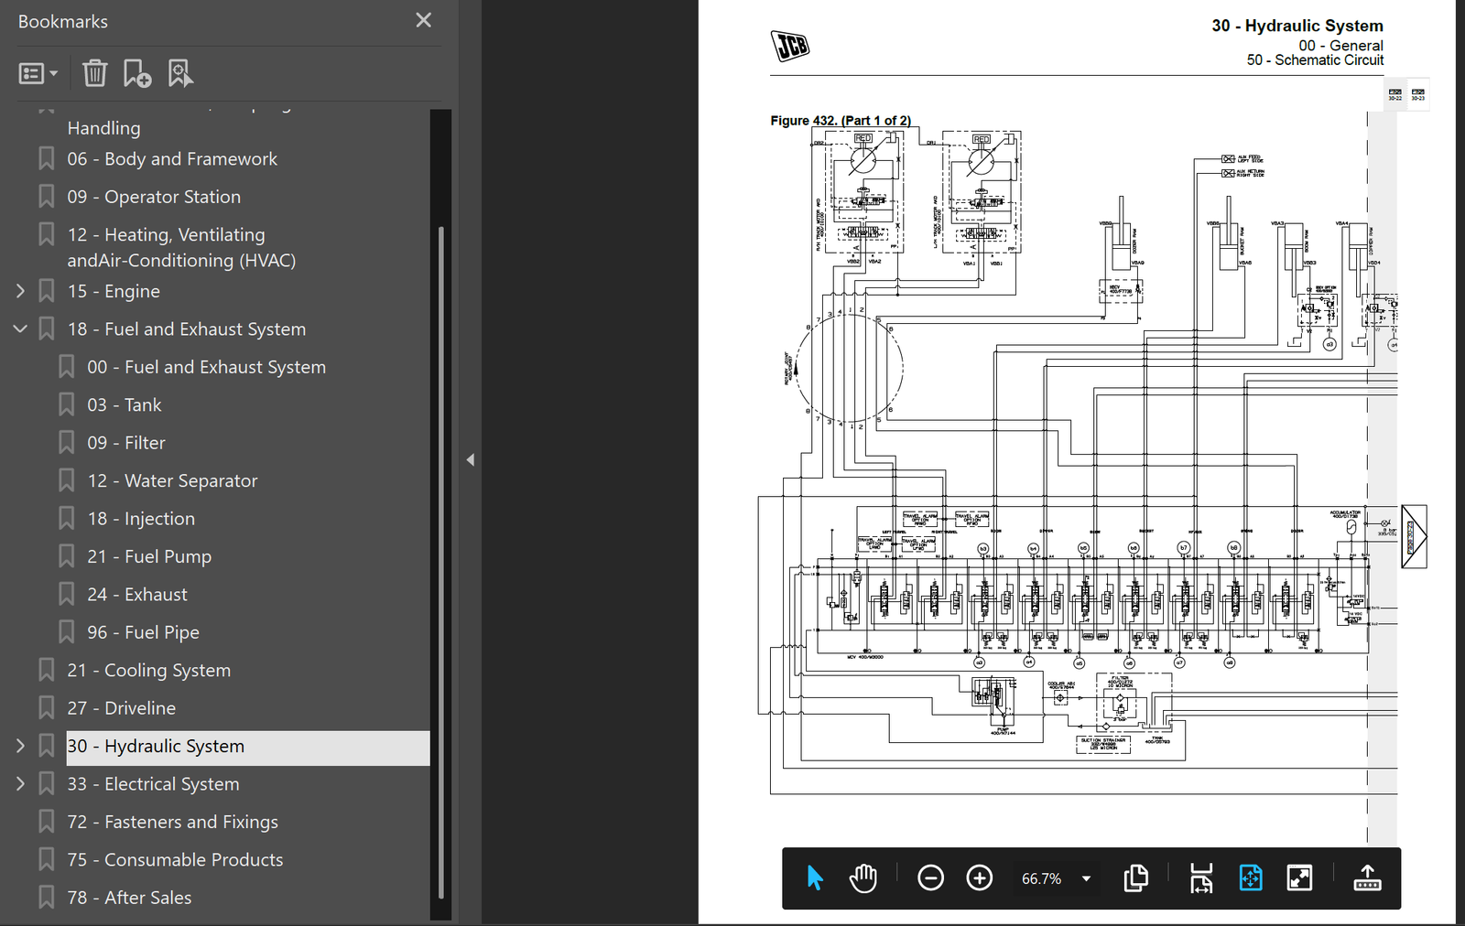This screenshot has width=1465, height=926.
Task: Select the 24 - Exhaust bookmark
Action: [x=137, y=595]
